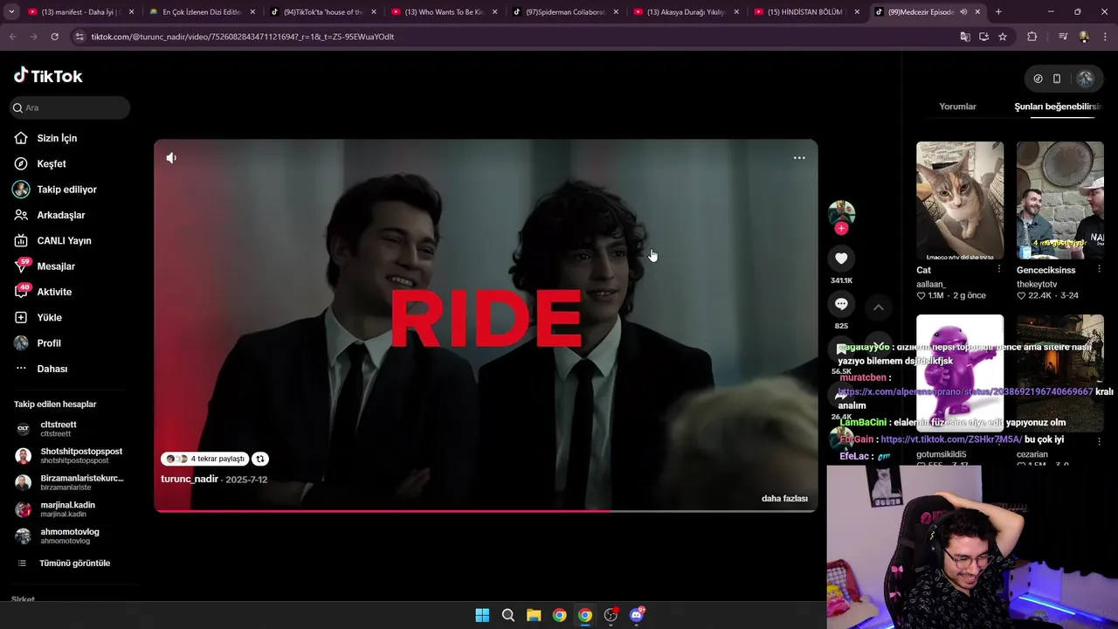Click the repost icon beside tekrar paylaştı
Image resolution: width=1118 pixels, height=629 pixels.
tap(259, 459)
